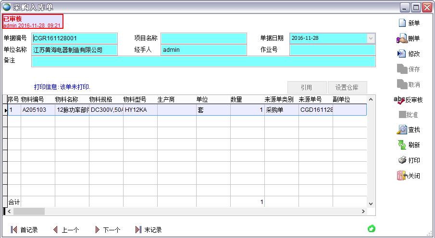Select the 项目名称 input field

pos(203,38)
